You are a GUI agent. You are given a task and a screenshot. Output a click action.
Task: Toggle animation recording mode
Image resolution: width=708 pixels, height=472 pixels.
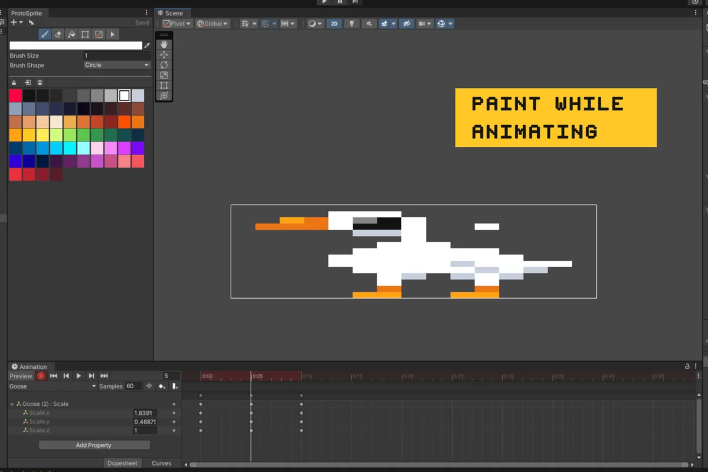click(41, 376)
